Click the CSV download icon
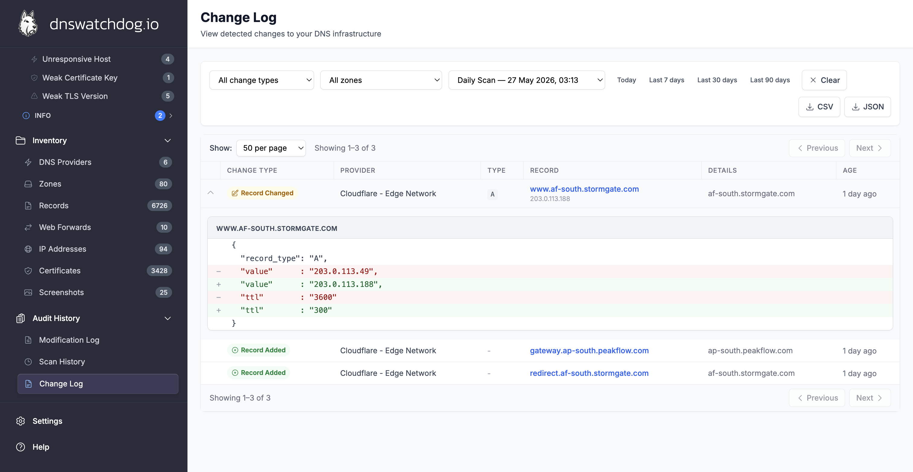The image size is (913, 472). click(810, 107)
